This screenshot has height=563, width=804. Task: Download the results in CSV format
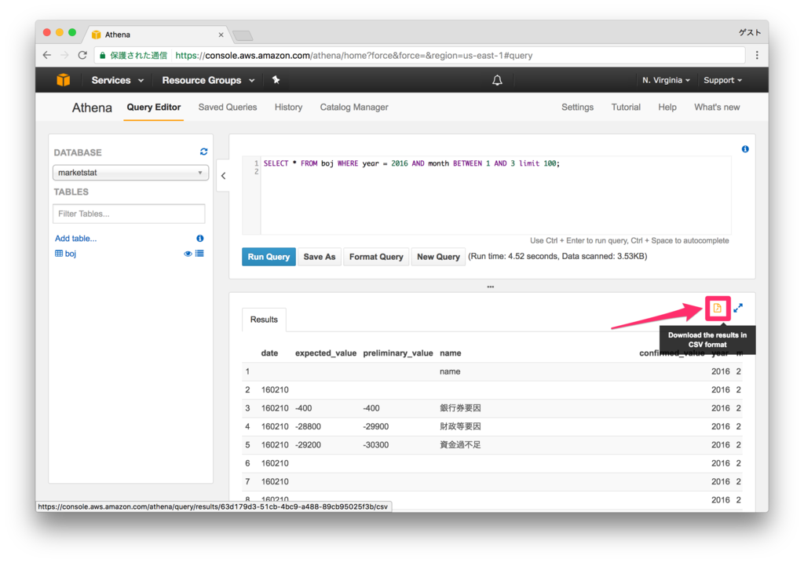718,308
